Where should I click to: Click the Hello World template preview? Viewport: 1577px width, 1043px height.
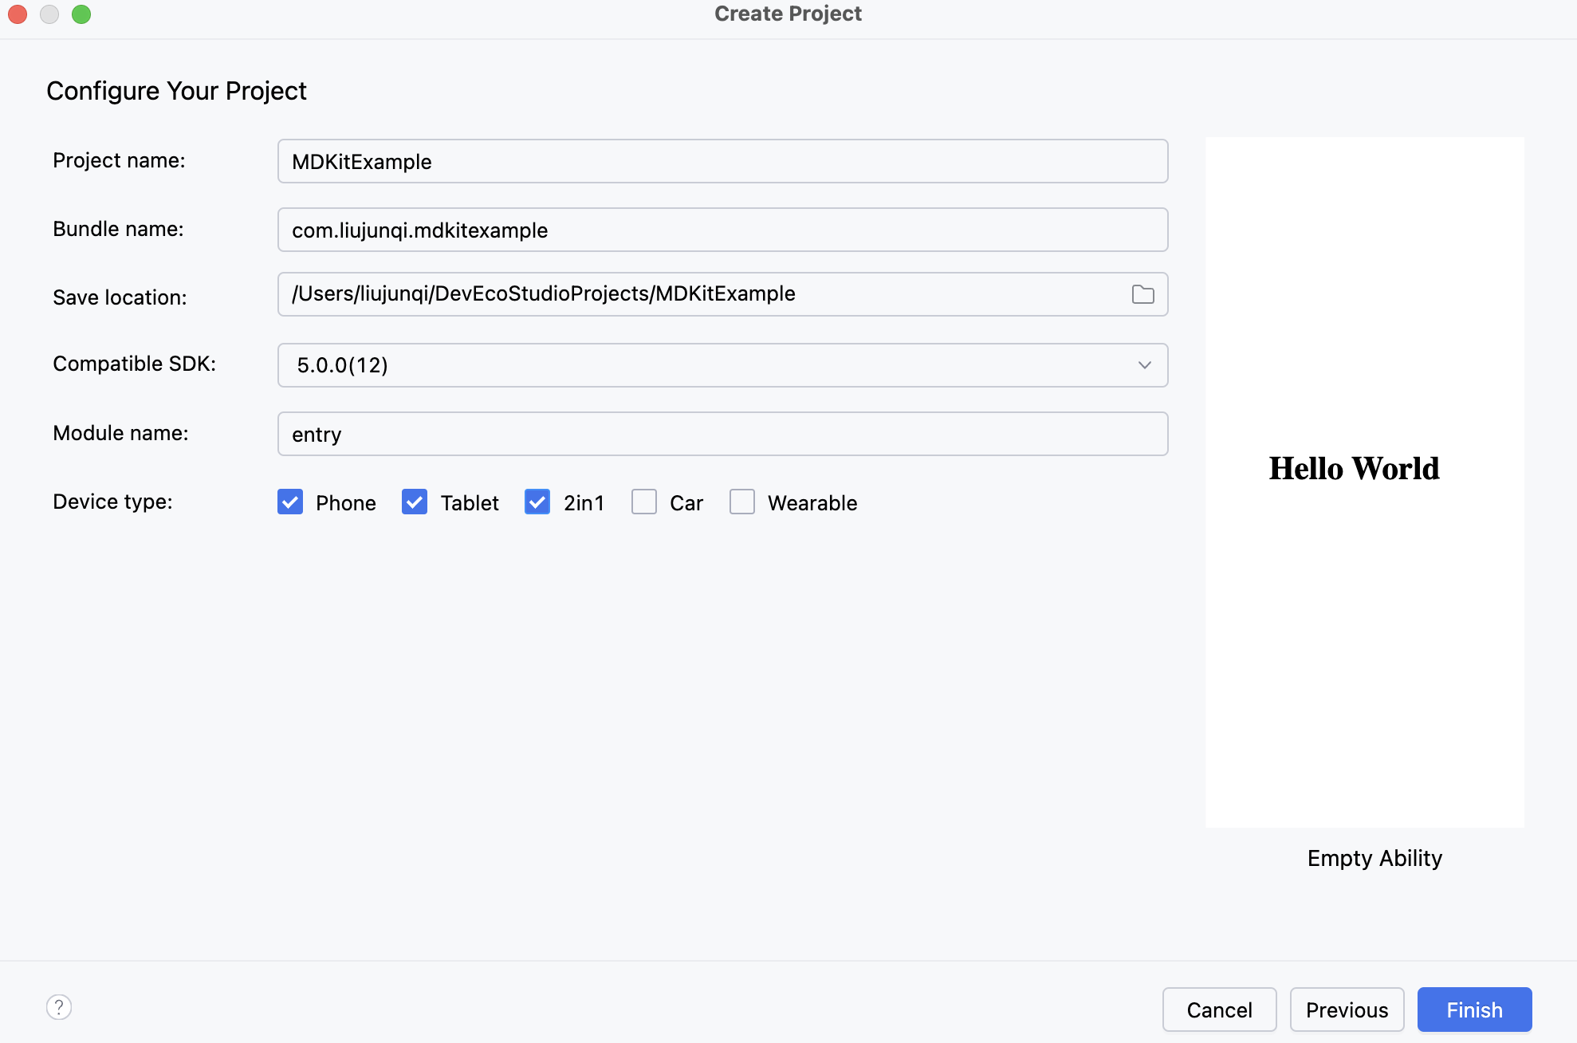[1364, 482]
